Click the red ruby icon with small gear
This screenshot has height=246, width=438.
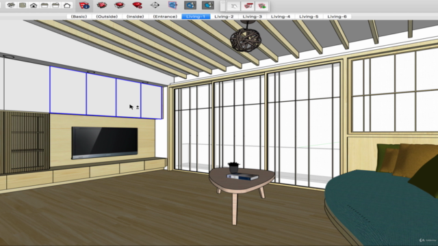point(137,5)
